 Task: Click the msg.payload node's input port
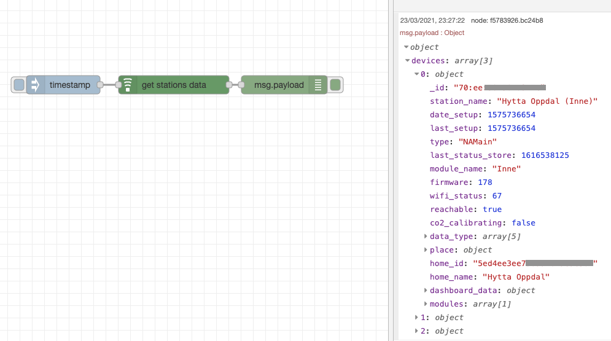242,85
